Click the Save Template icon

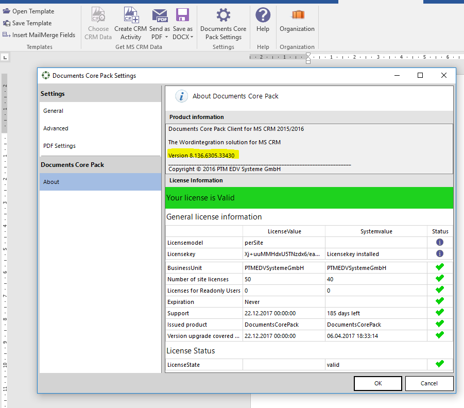pos(7,23)
